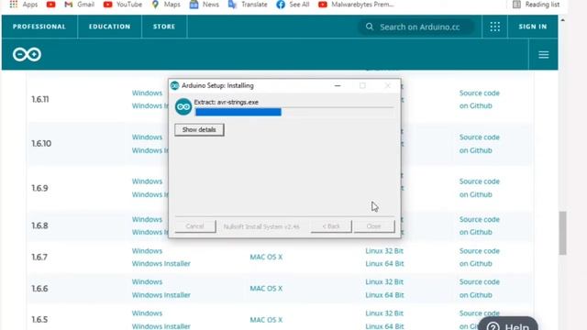This screenshot has width=587, height=330.
Task: Open the Translate bookmark
Action: (x=248, y=5)
